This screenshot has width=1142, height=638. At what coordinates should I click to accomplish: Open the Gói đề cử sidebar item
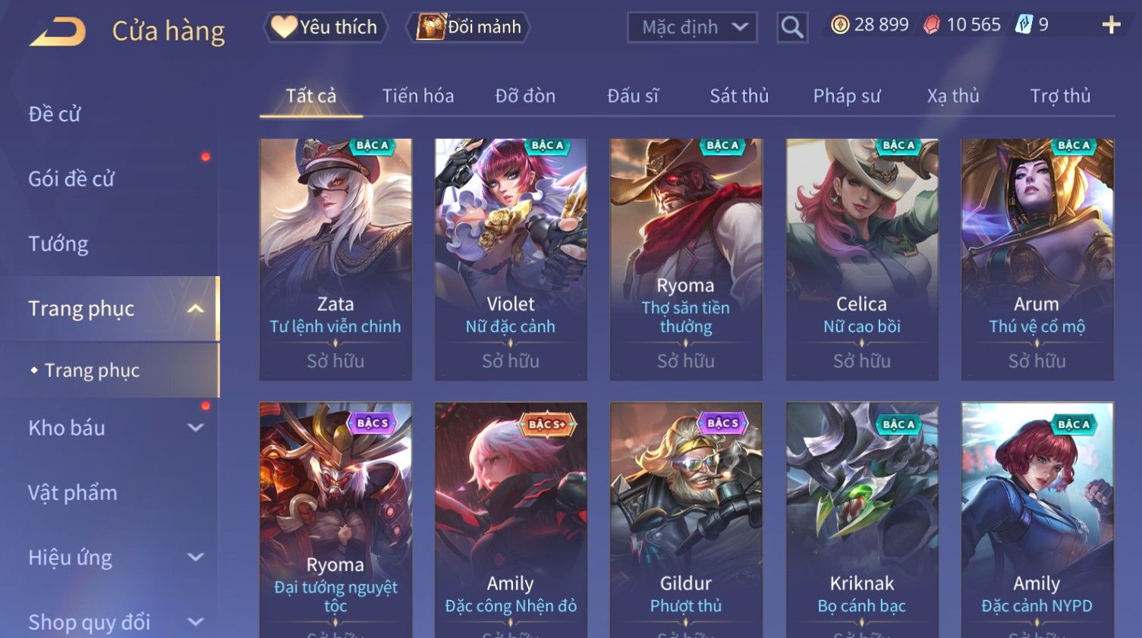click(x=71, y=179)
